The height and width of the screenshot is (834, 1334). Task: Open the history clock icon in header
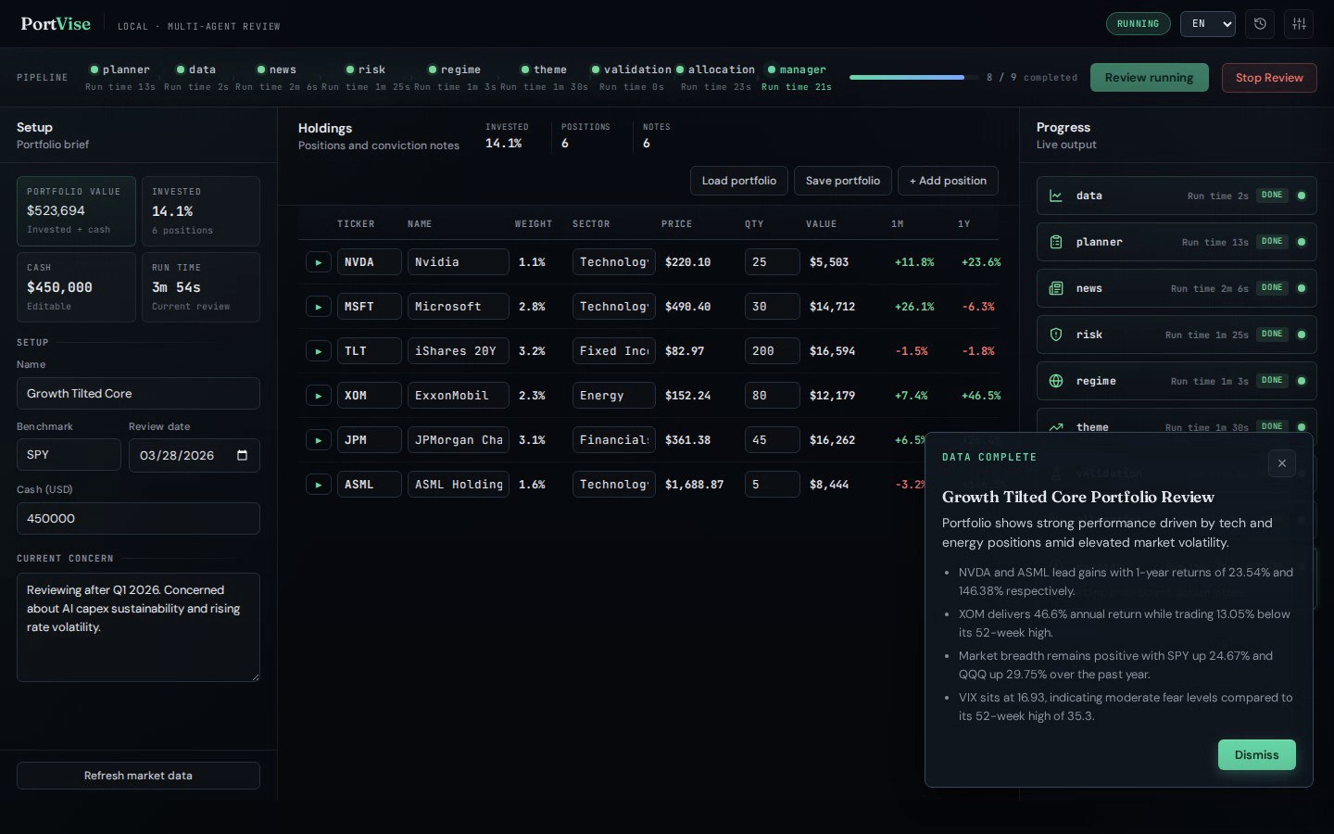[1260, 24]
